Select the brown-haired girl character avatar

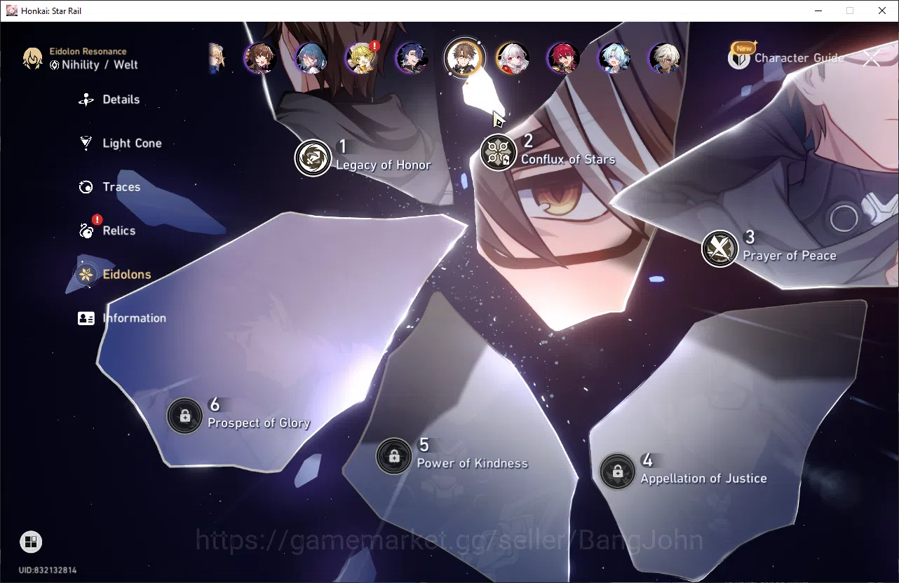(x=260, y=58)
